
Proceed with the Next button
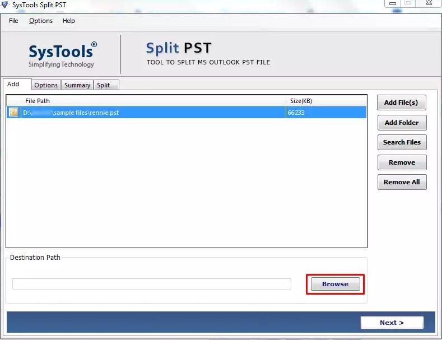point(392,323)
